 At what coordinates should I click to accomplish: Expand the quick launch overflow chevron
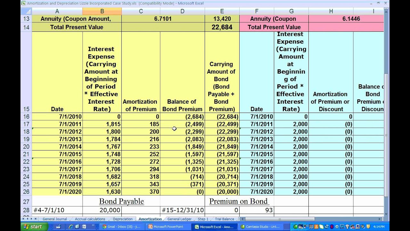[93, 226]
